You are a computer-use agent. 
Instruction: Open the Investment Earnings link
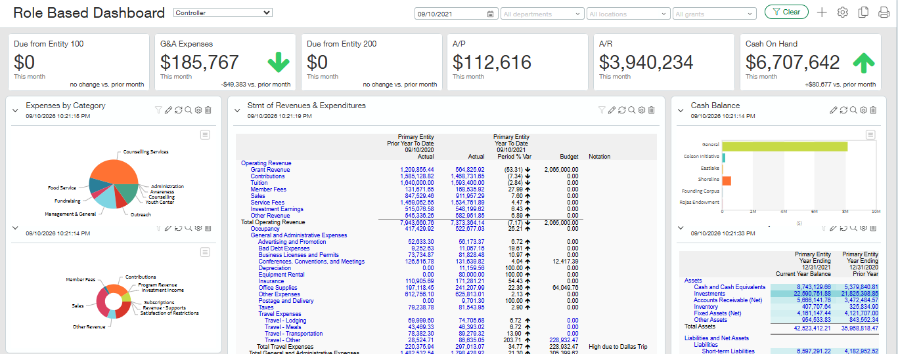[277, 209]
